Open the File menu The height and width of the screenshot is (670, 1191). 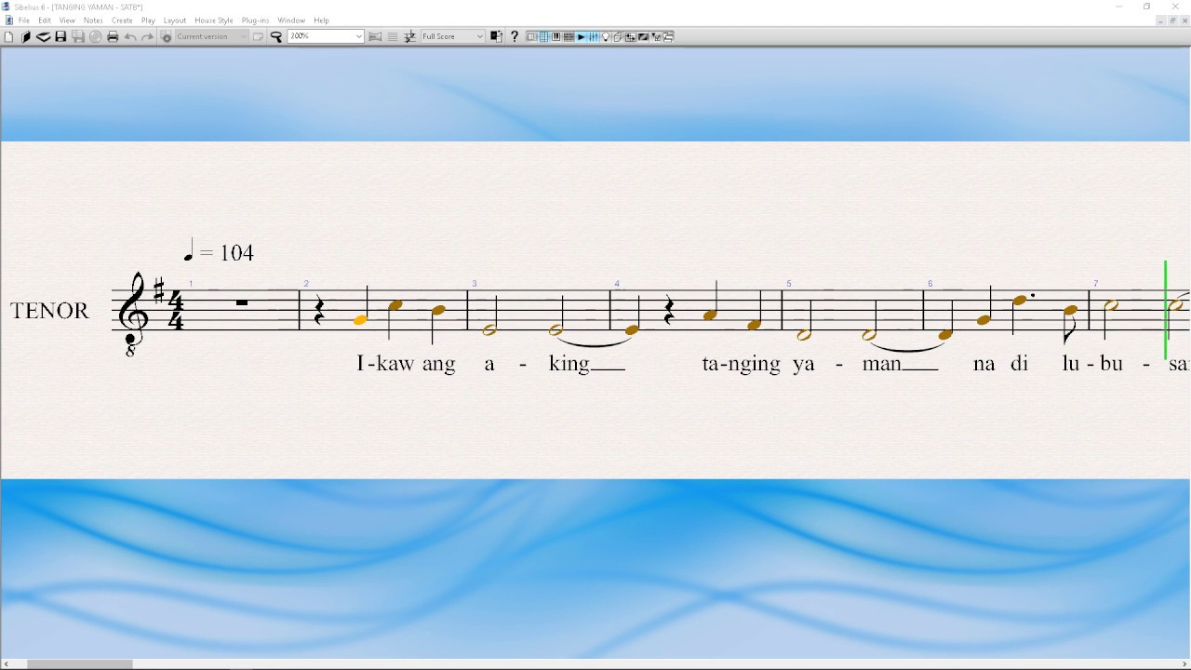click(x=24, y=20)
